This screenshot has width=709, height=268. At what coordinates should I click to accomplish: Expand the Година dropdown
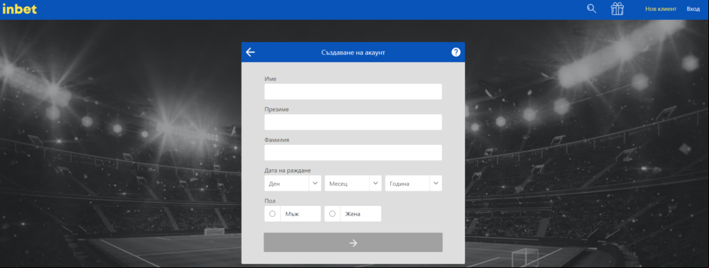pos(413,183)
